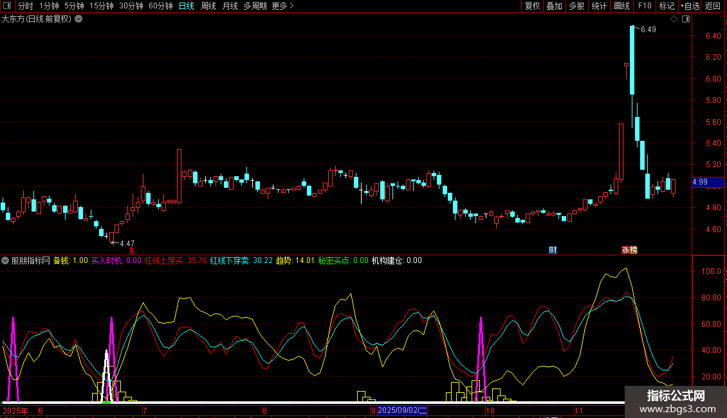Activate the 画线 drawing tool
Screen dimensions: 727x418
coord(621,6)
